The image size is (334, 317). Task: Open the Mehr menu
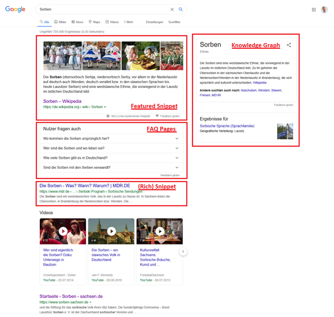coord(129,22)
